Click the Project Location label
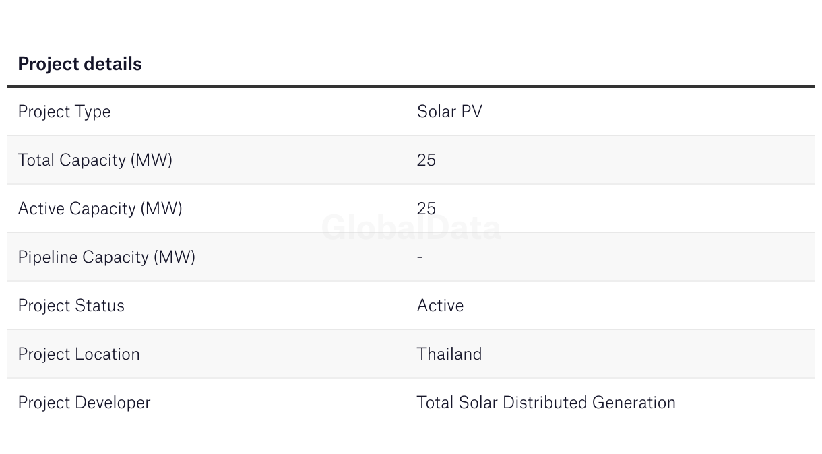 (x=79, y=354)
